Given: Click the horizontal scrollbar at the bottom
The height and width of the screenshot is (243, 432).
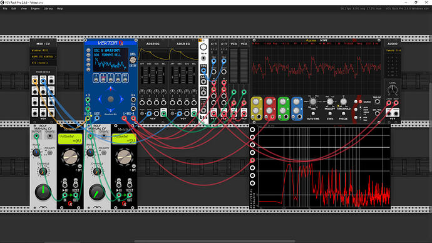Looking at the screenshot, I should coord(215,241).
